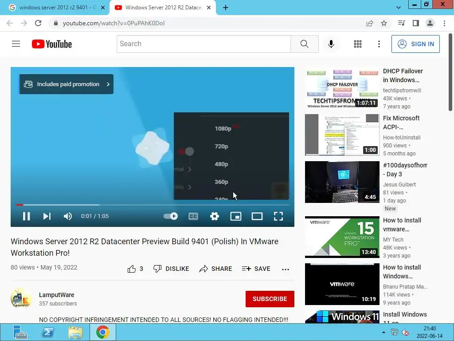454x341 pixels.
Task: Skip to the next video
Action: pos(47,216)
